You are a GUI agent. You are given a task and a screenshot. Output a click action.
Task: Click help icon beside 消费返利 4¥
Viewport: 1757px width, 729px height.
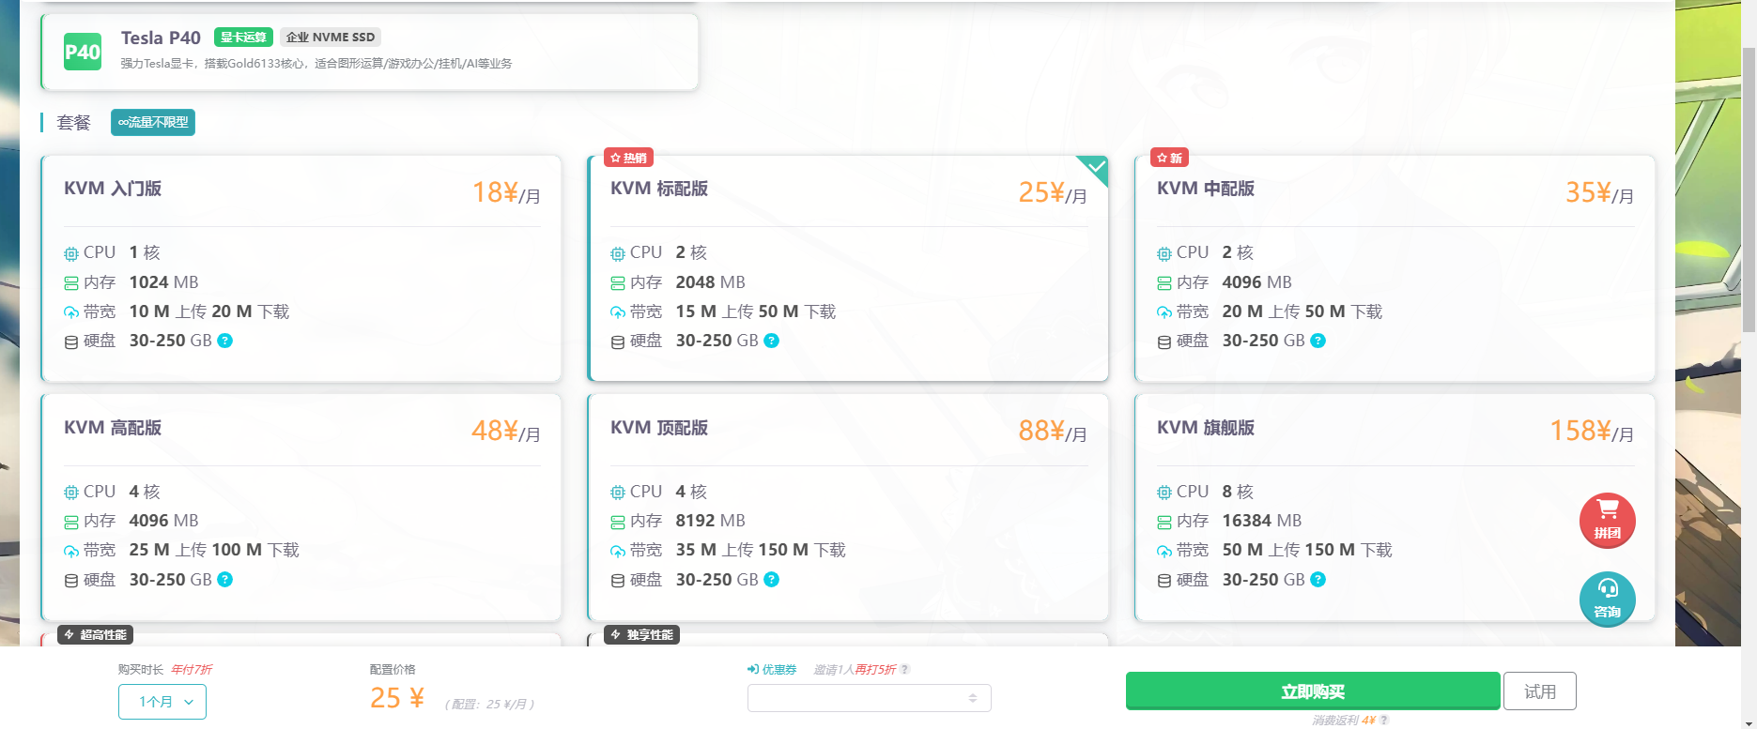(1385, 721)
